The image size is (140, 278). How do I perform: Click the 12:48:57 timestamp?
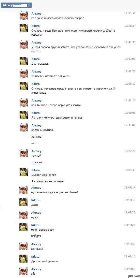tap(130, 269)
